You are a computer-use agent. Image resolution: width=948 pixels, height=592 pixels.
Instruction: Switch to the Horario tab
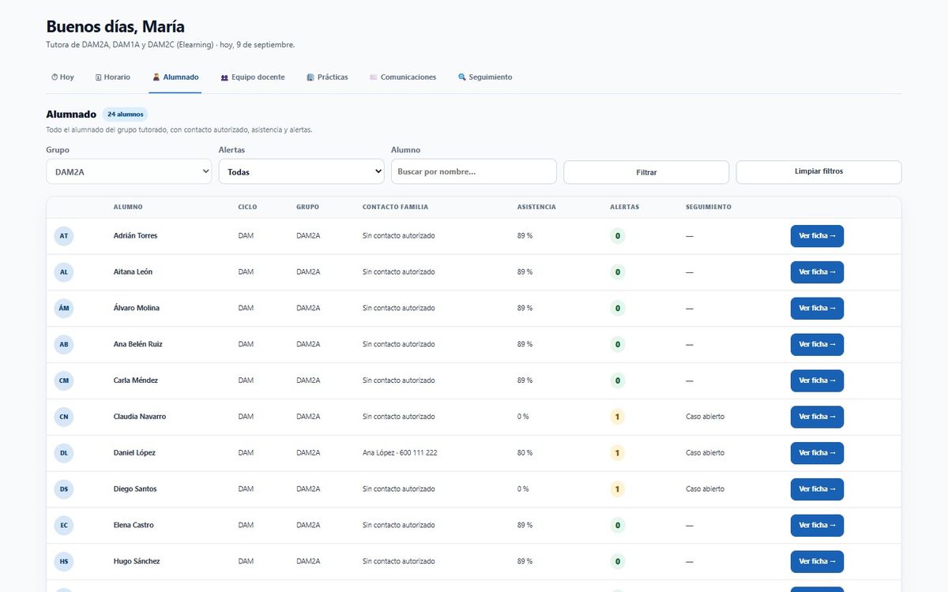click(x=113, y=77)
